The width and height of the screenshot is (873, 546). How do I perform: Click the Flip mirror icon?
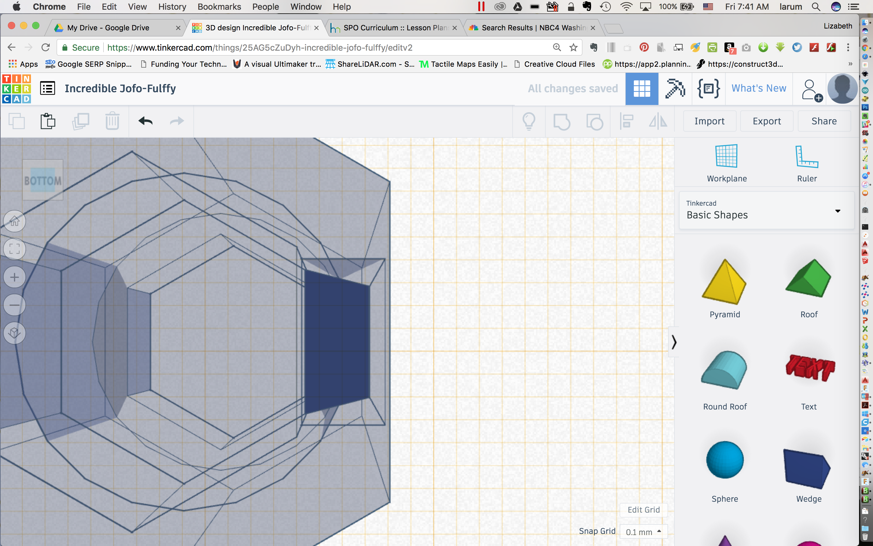click(x=658, y=121)
